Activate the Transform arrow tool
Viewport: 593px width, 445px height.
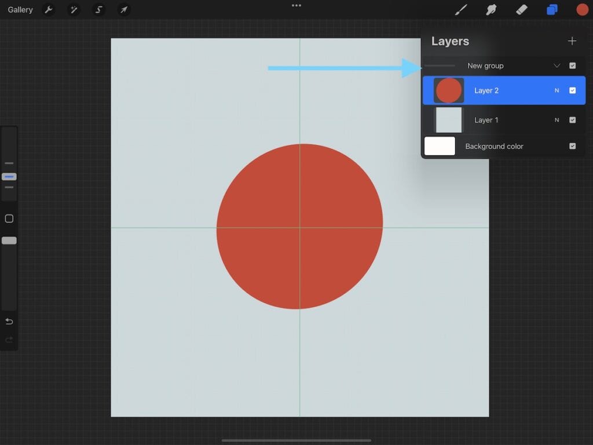[x=123, y=10]
